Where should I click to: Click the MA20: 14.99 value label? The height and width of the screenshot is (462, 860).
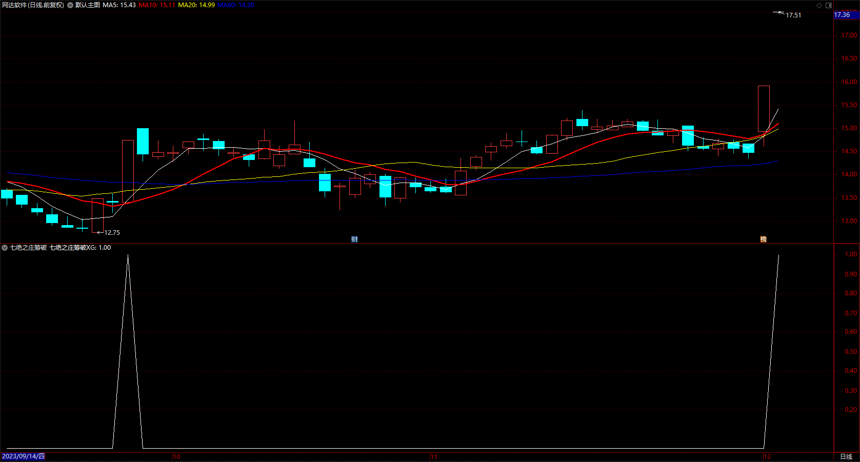196,5
